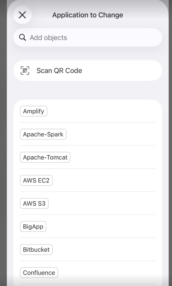This screenshot has width=172, height=286.
Task: Tap the Apache-Spark list row
Action: pos(88,134)
